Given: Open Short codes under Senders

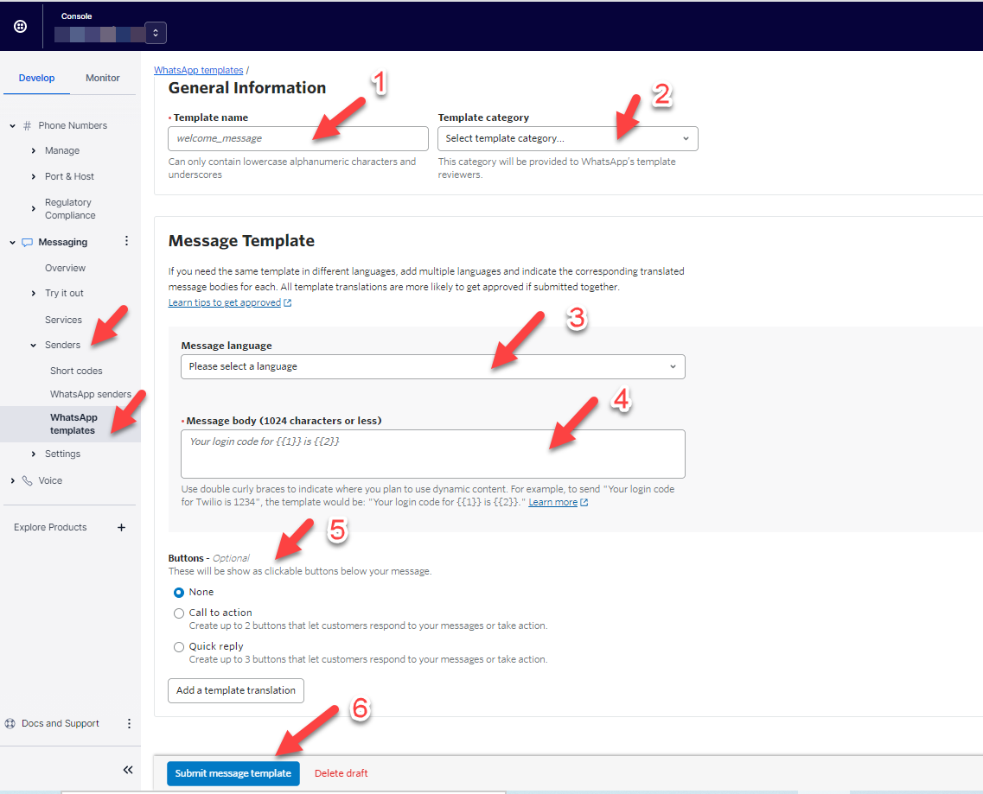Looking at the screenshot, I should point(76,371).
